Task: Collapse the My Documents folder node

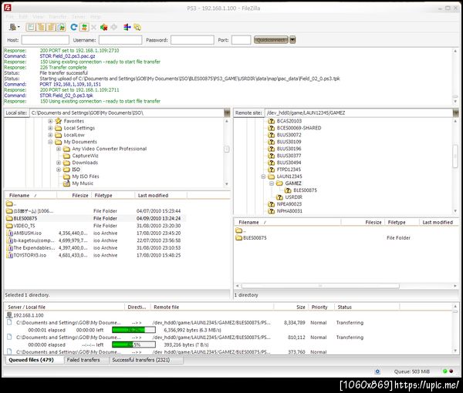Action: tap(50, 142)
